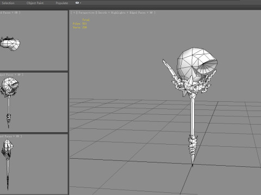Click the yellow Total statistics heading
The height and width of the screenshot is (195, 261).
click(86, 20)
